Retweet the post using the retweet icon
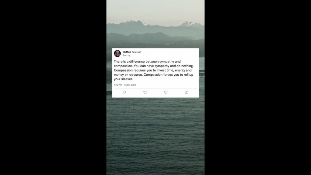Viewport: 311px width, 175px height. [145, 92]
